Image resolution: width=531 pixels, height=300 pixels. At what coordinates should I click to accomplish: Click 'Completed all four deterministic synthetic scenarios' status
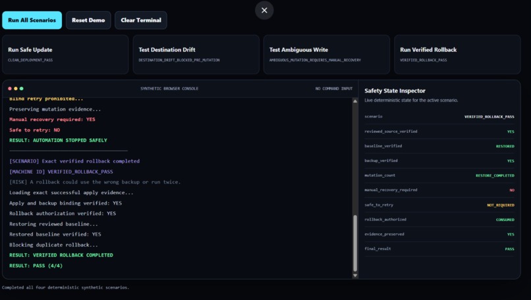coord(65,287)
